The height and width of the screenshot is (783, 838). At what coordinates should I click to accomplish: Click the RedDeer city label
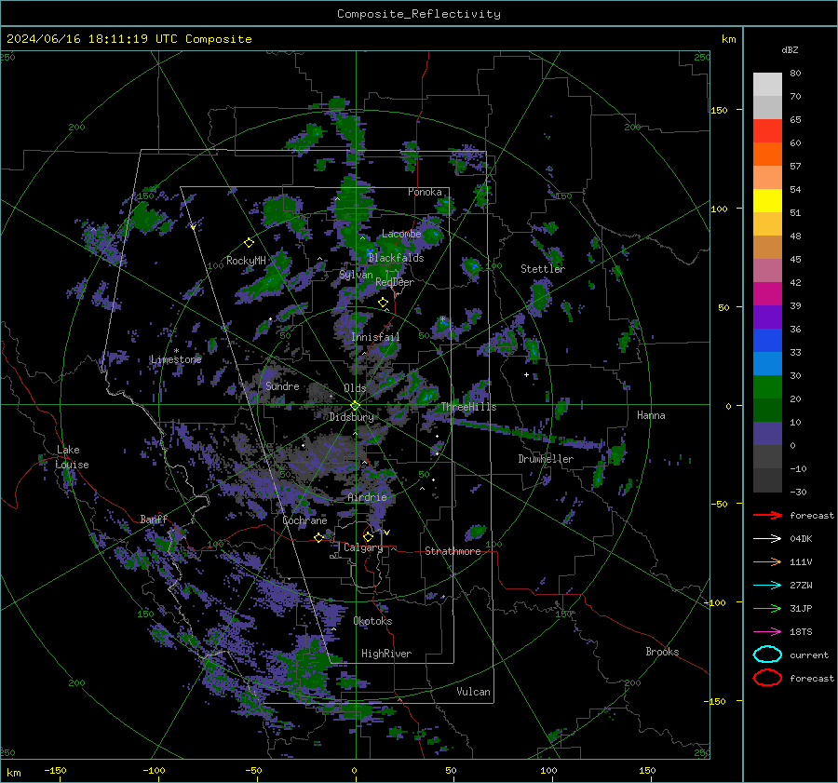pyautogui.click(x=395, y=282)
